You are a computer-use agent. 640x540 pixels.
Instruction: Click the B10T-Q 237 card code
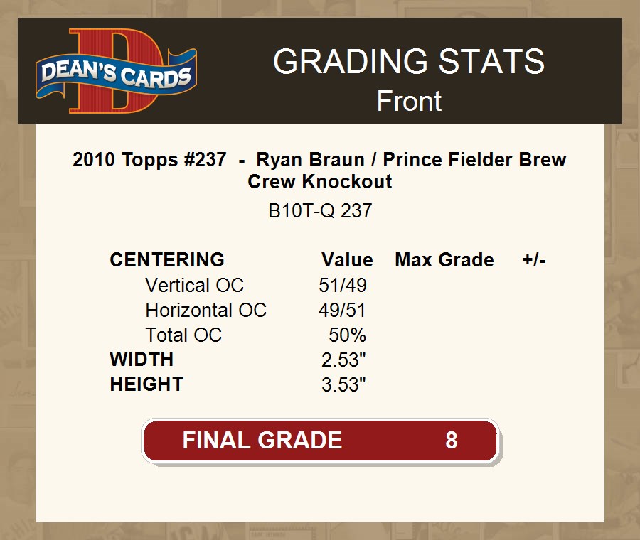tap(319, 211)
